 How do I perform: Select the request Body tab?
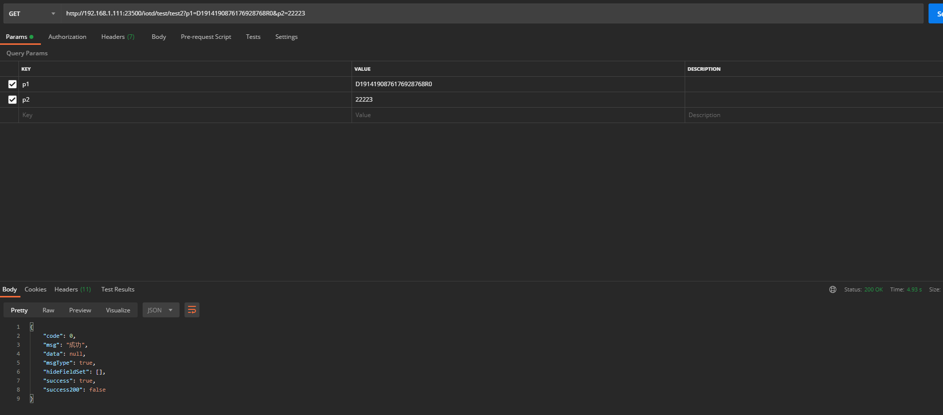click(159, 37)
